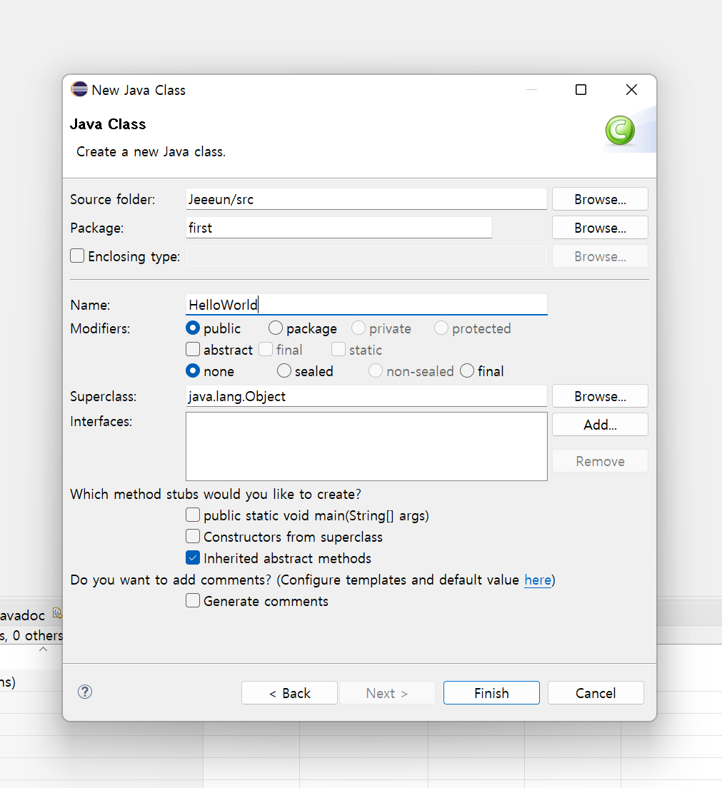The width and height of the screenshot is (722, 788).
Task: Click the Name field containing HelloWorld
Action: [x=366, y=305]
